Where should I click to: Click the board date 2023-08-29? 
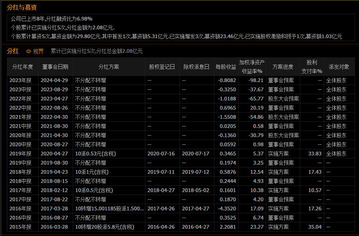point(54,89)
